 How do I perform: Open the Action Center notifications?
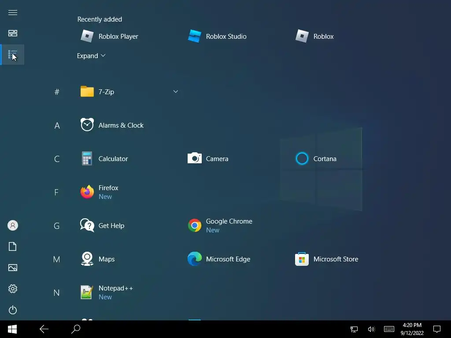tap(437, 329)
